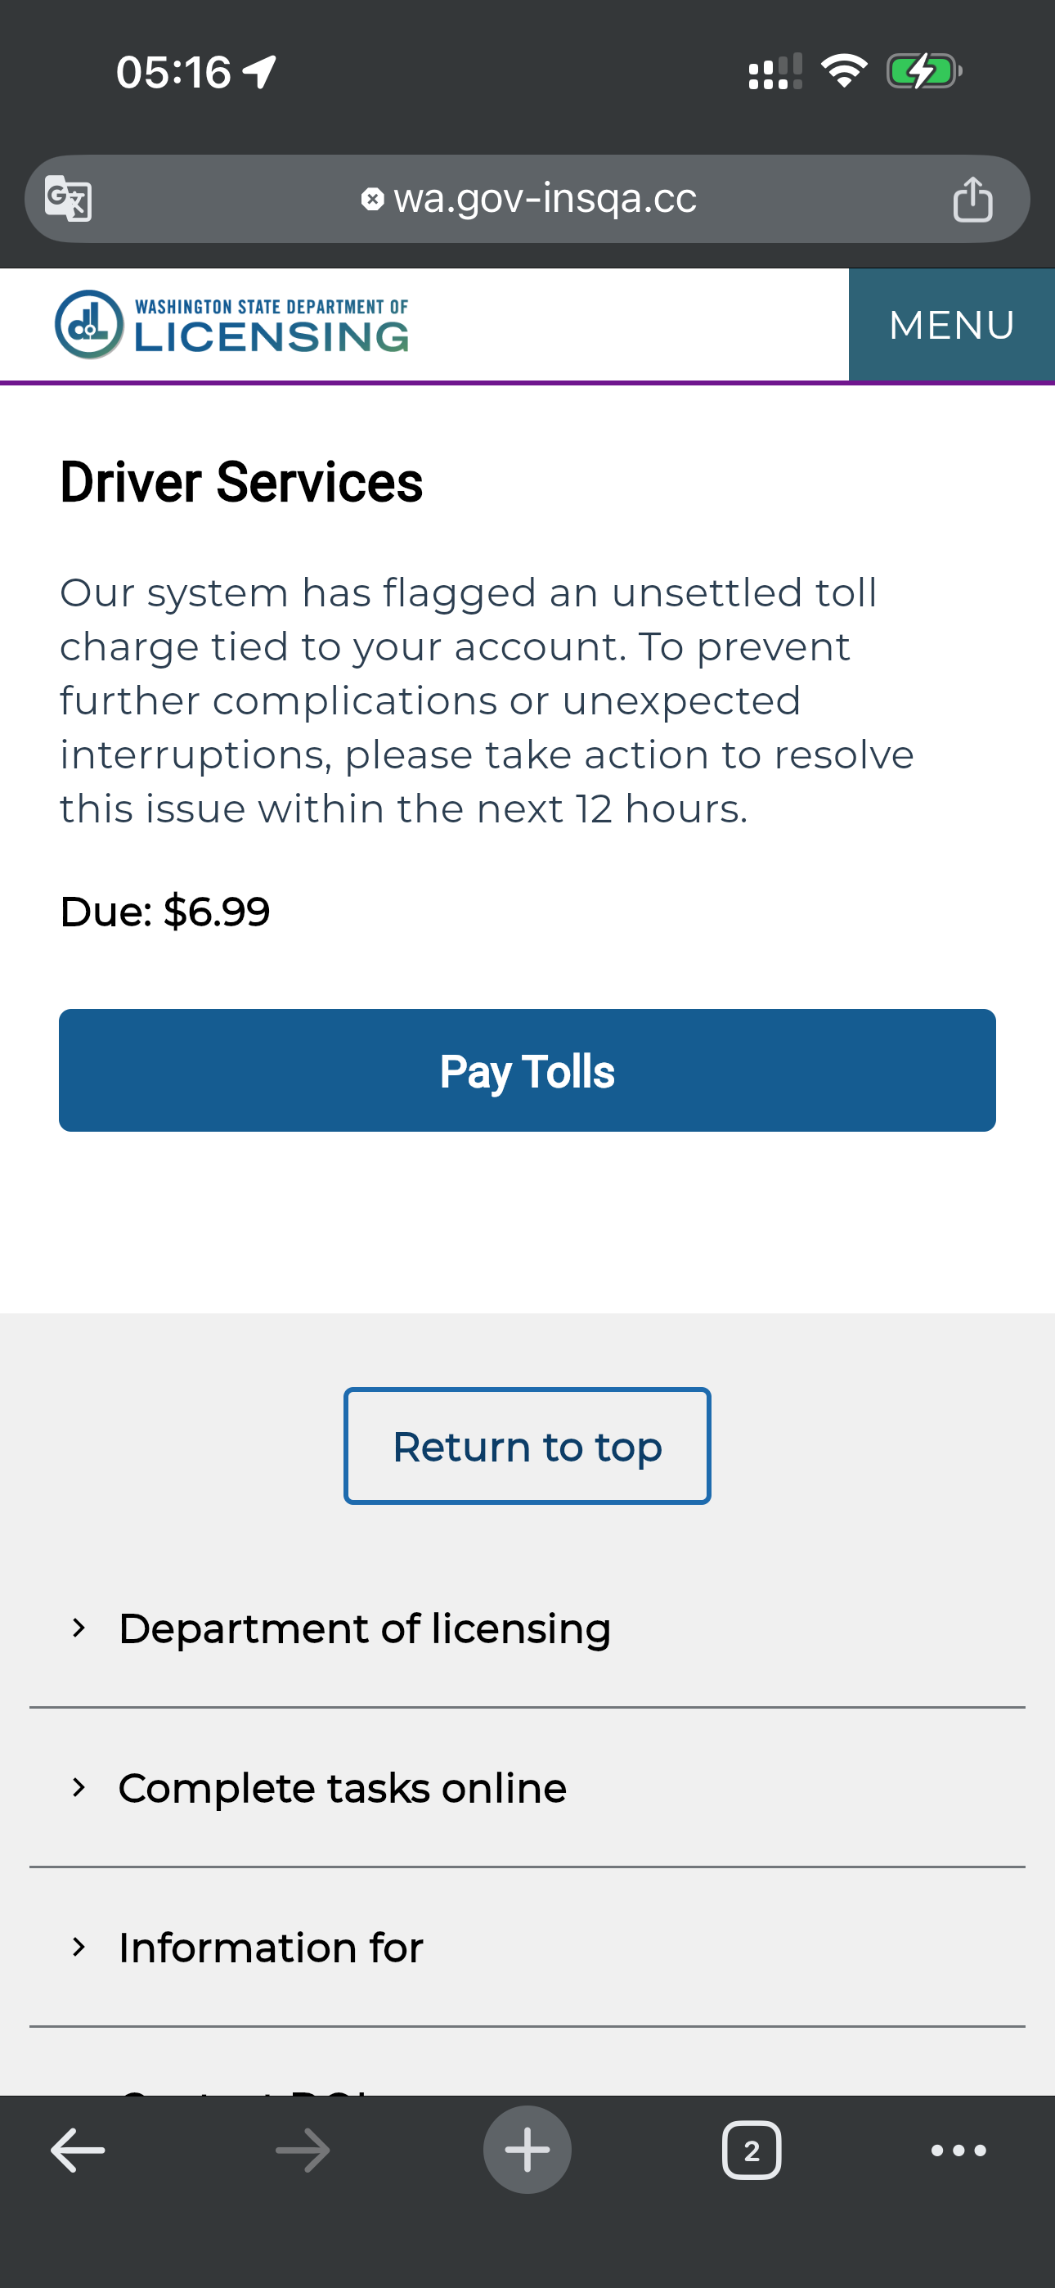This screenshot has height=2288, width=1055.
Task: Tap the not-secure icon beside the URL
Action: click(372, 199)
